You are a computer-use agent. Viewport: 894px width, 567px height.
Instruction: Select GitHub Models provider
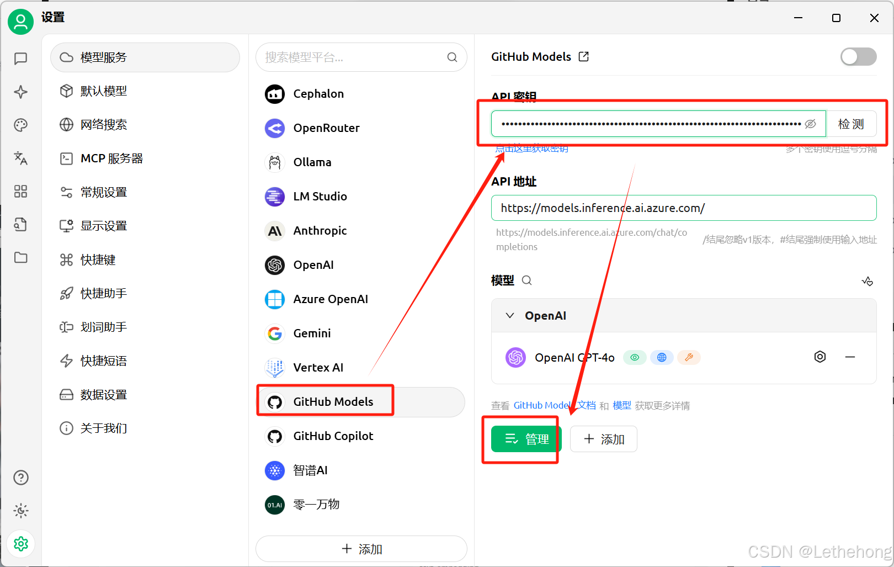coord(361,402)
